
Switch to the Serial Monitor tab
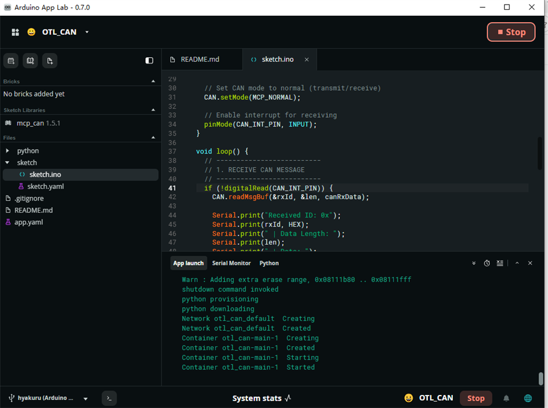coord(231,263)
